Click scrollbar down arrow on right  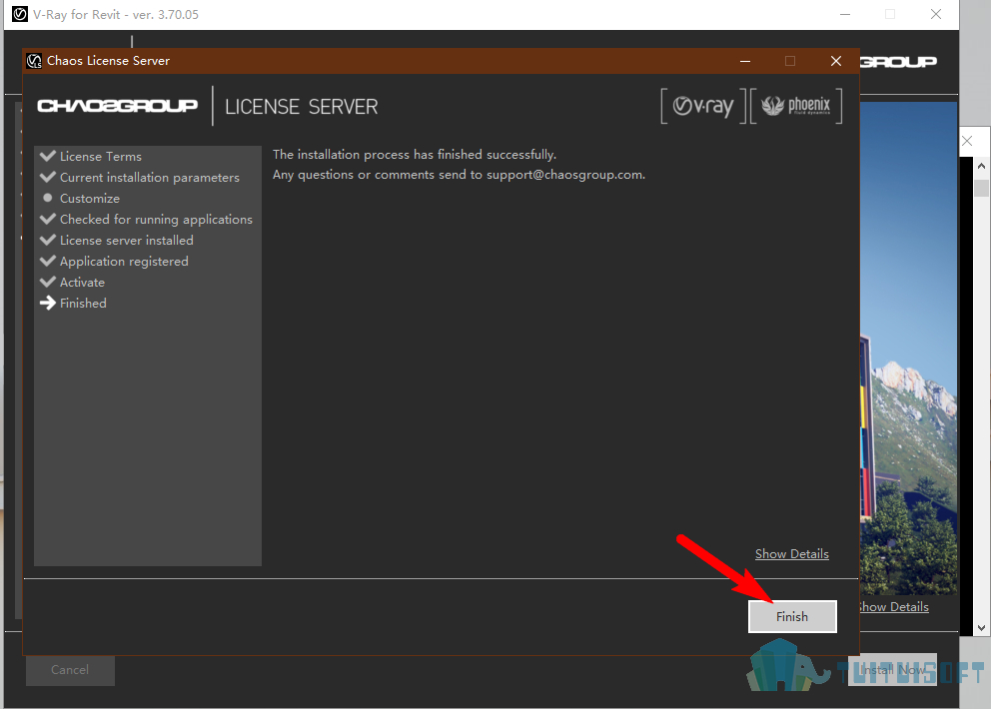pyautogui.click(x=981, y=627)
